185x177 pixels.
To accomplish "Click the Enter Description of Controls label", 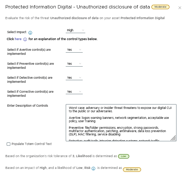I will [x=28, y=106].
